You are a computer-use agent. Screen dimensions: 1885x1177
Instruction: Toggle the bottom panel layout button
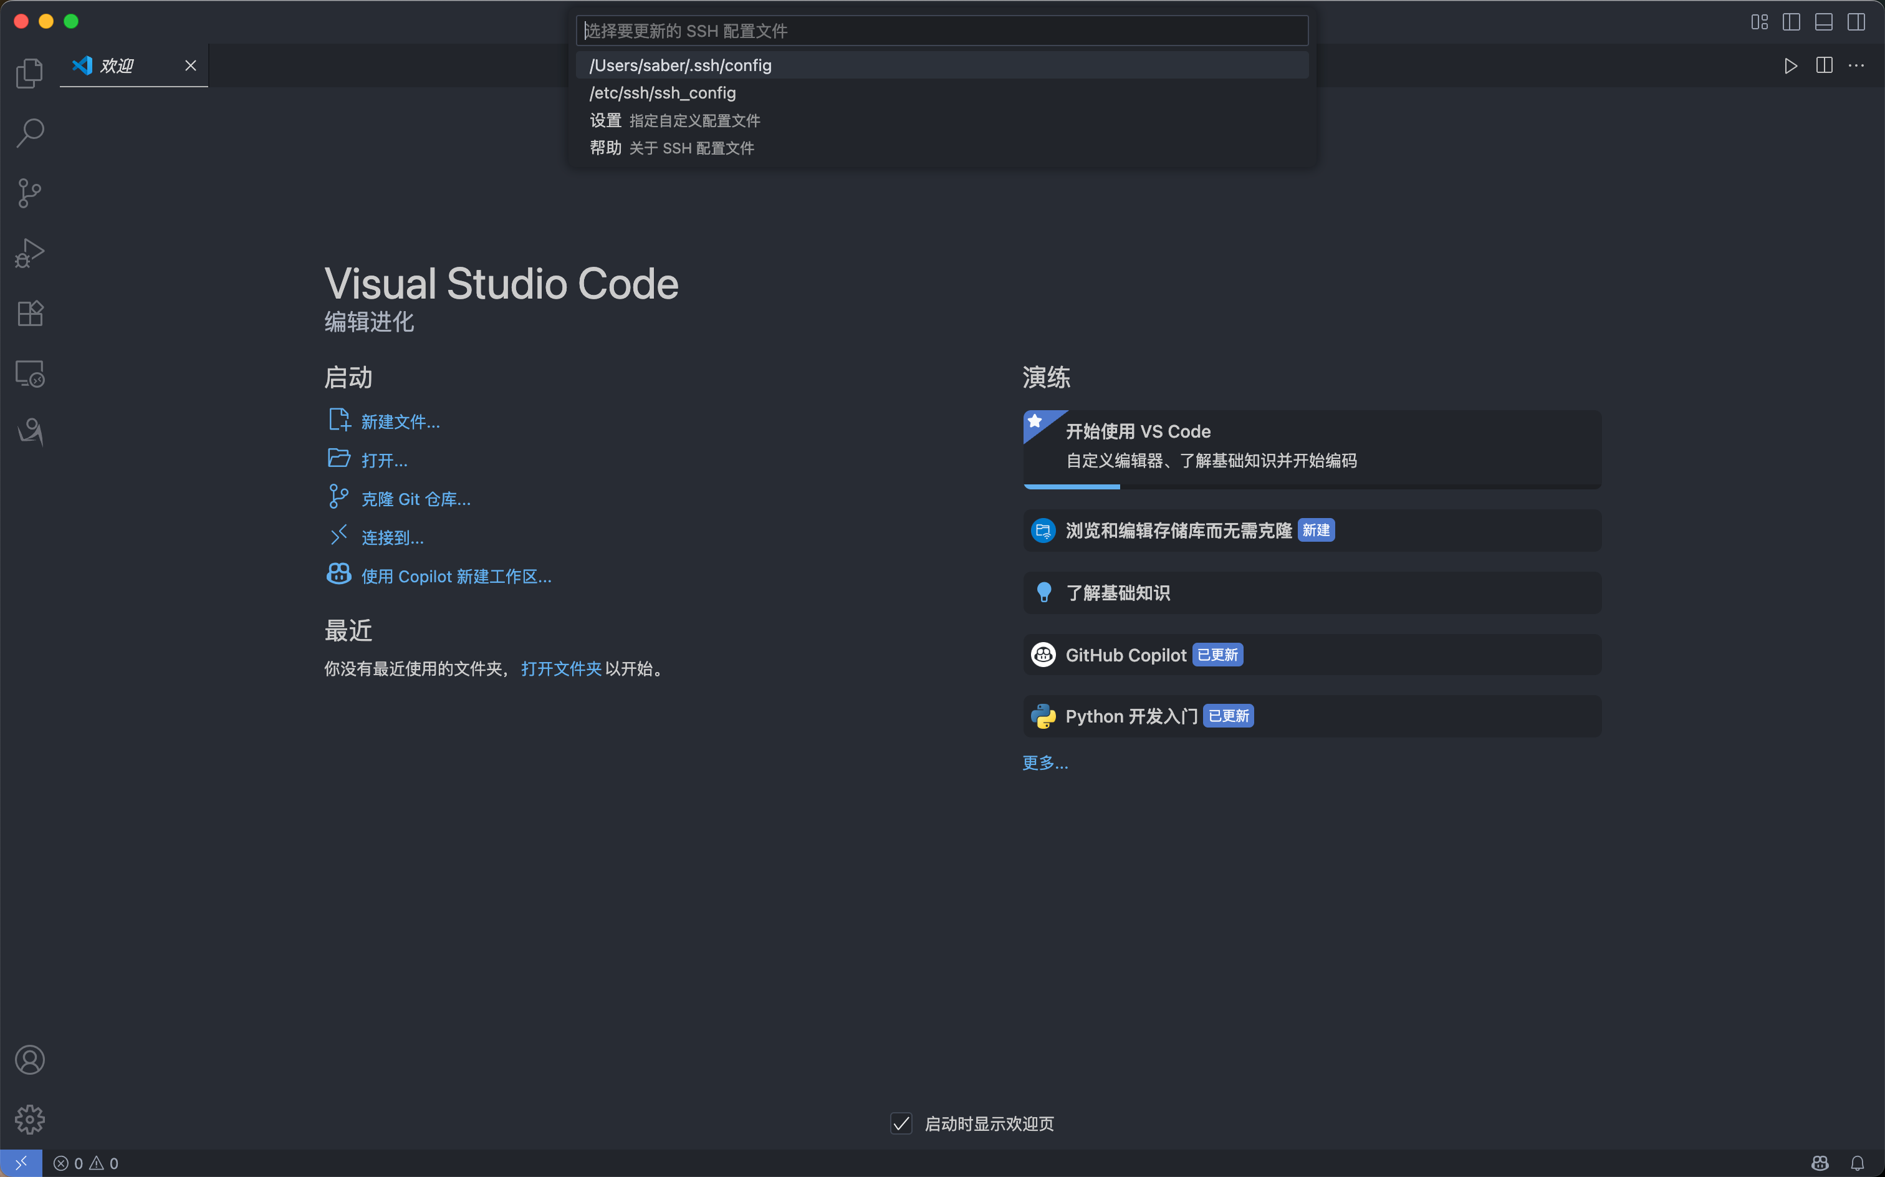(x=1823, y=22)
